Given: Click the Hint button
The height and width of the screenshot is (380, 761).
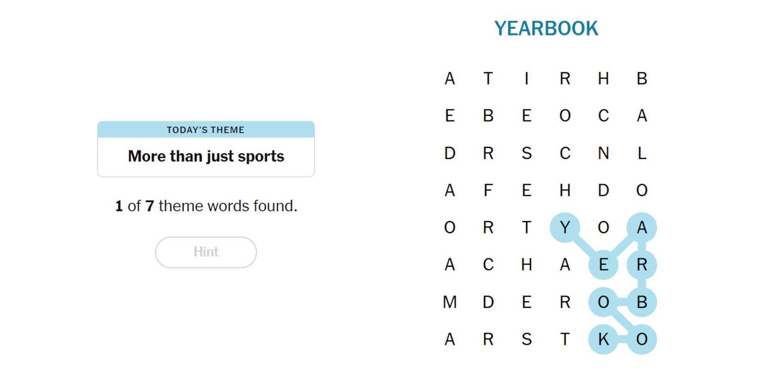Looking at the screenshot, I should pyautogui.click(x=206, y=252).
